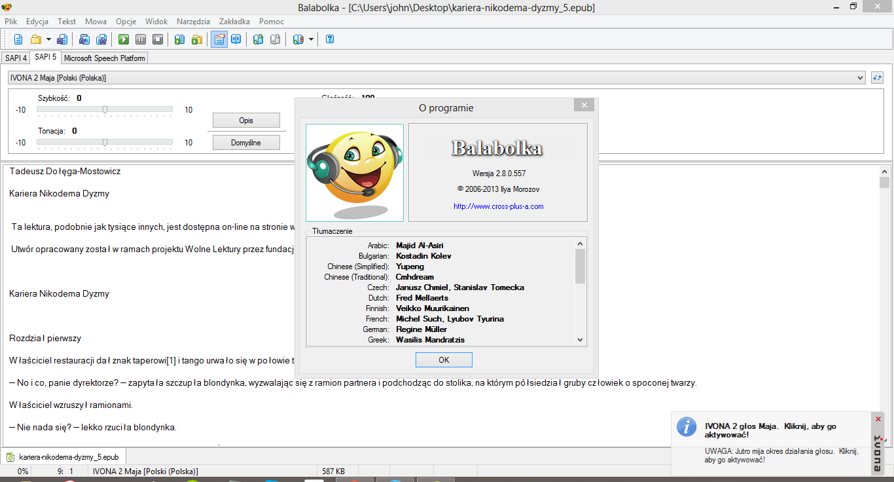Click OK in the O programie dialog
This screenshot has width=894, height=482.
coord(444,360)
